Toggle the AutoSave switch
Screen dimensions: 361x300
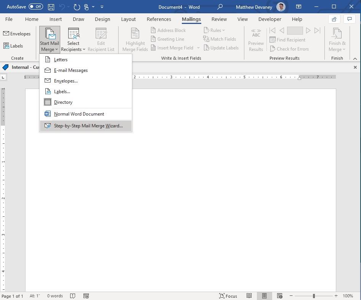(36, 7)
